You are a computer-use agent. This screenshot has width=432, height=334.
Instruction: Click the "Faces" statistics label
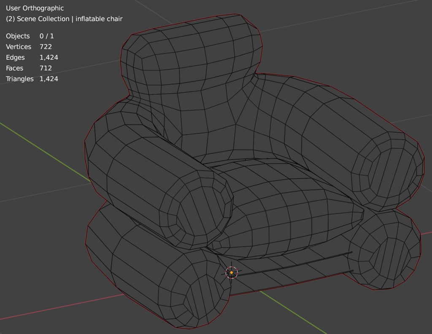[x=14, y=68]
